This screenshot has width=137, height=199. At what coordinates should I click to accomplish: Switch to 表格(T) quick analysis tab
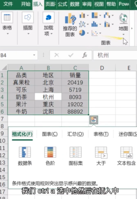click(x=101, y=134)
